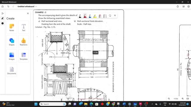
Task: Close the Create panel
Action: [x=28, y=13]
